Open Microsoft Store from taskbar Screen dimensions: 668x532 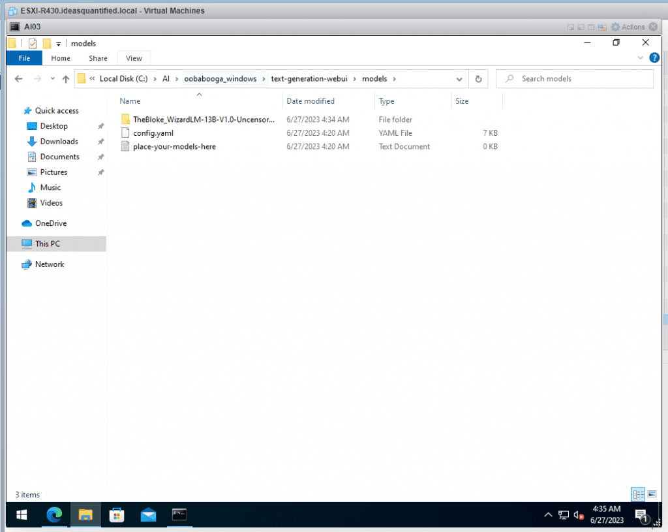tap(117, 515)
